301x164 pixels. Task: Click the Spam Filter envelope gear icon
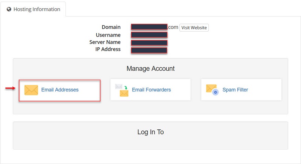tap(212, 90)
